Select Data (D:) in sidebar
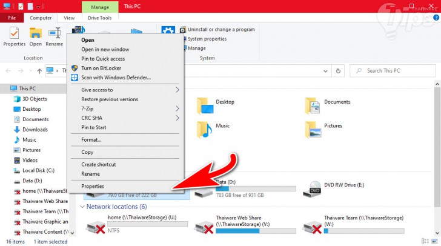 click(32, 181)
